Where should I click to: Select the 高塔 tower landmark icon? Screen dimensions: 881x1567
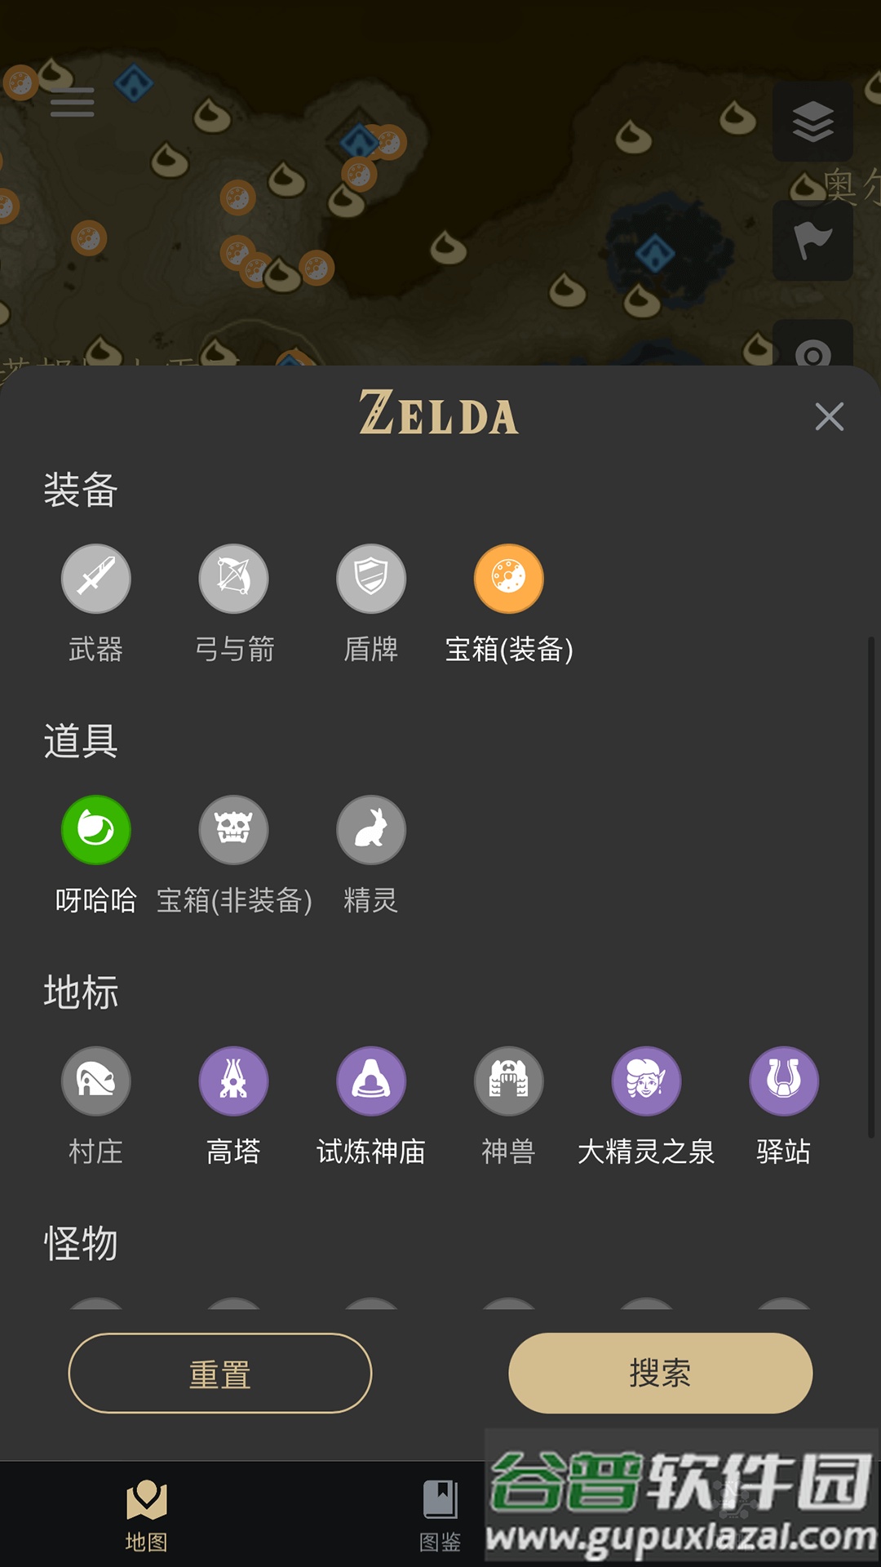point(234,1080)
